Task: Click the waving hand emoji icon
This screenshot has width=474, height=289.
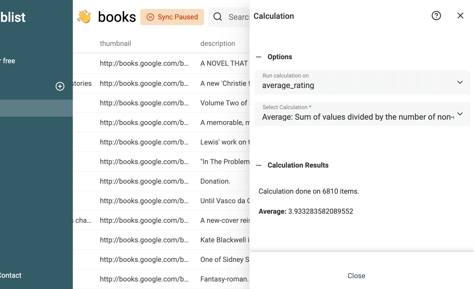Action: point(84,17)
